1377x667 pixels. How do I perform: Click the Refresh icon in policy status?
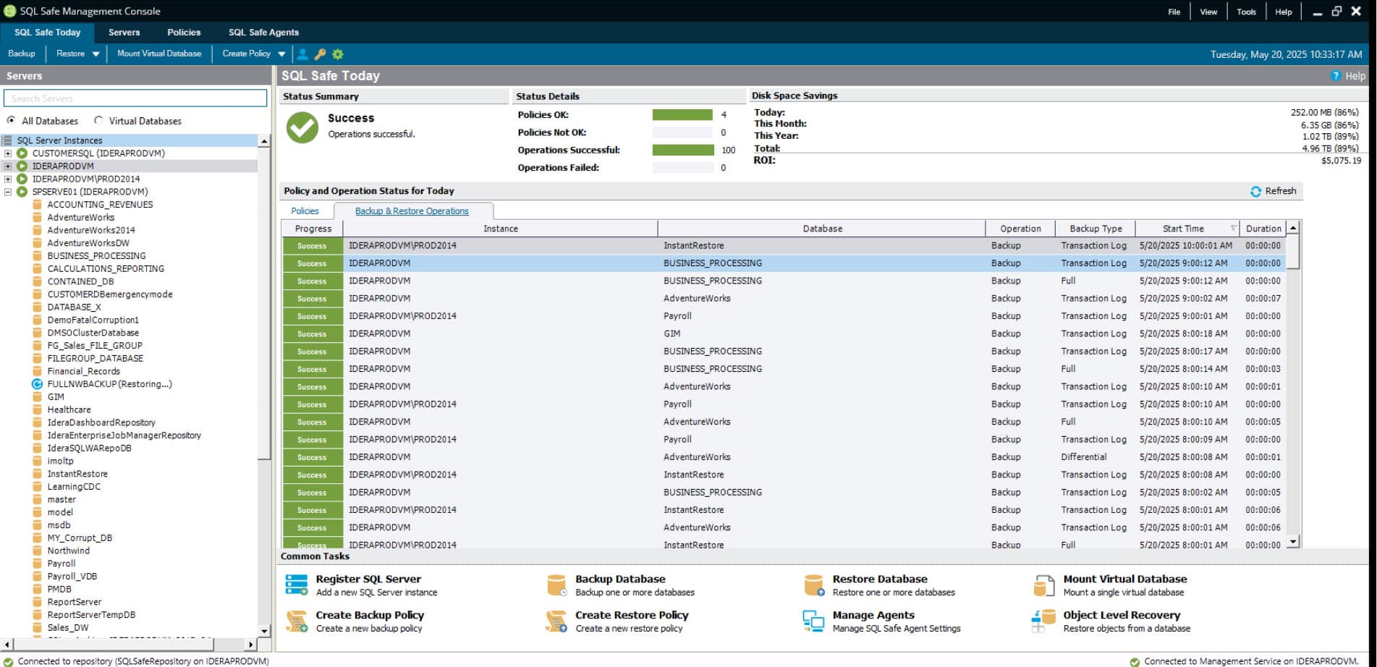1255,191
